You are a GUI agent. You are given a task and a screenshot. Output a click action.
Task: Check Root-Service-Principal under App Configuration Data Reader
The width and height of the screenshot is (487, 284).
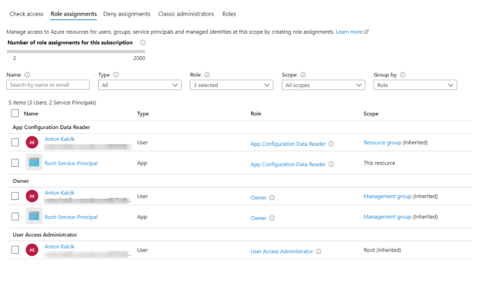click(15, 163)
